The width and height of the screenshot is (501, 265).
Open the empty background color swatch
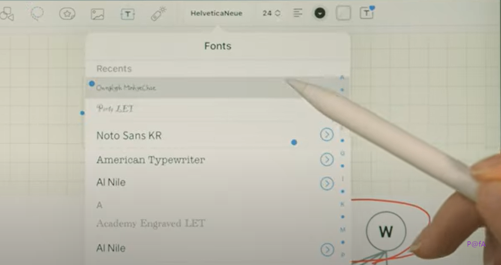click(x=343, y=13)
